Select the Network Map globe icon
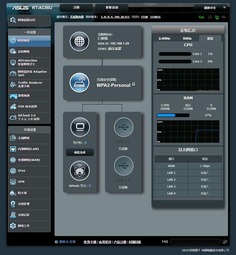The width and height of the screenshot is (236, 255). [13, 41]
